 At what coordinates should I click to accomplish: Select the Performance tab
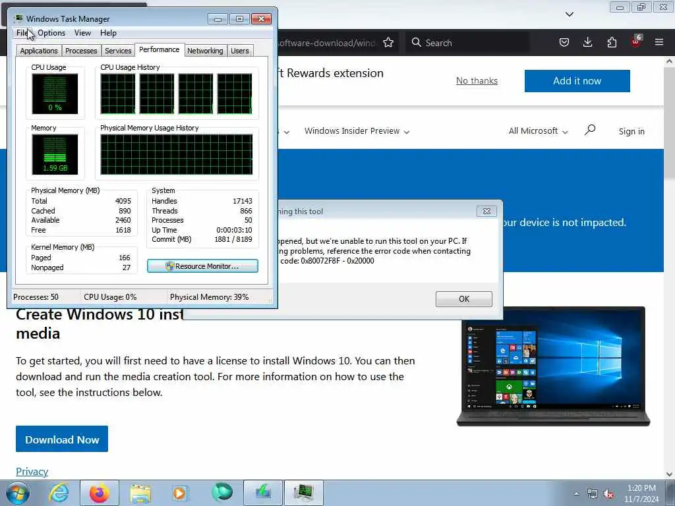pos(160,49)
